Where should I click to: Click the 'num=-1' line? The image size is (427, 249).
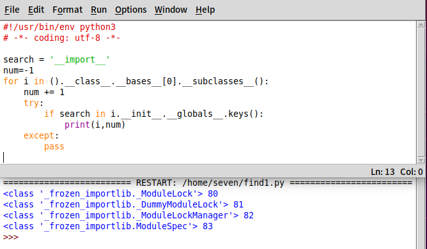coord(19,70)
